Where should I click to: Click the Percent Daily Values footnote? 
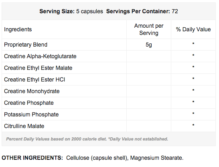[x=87, y=139]
